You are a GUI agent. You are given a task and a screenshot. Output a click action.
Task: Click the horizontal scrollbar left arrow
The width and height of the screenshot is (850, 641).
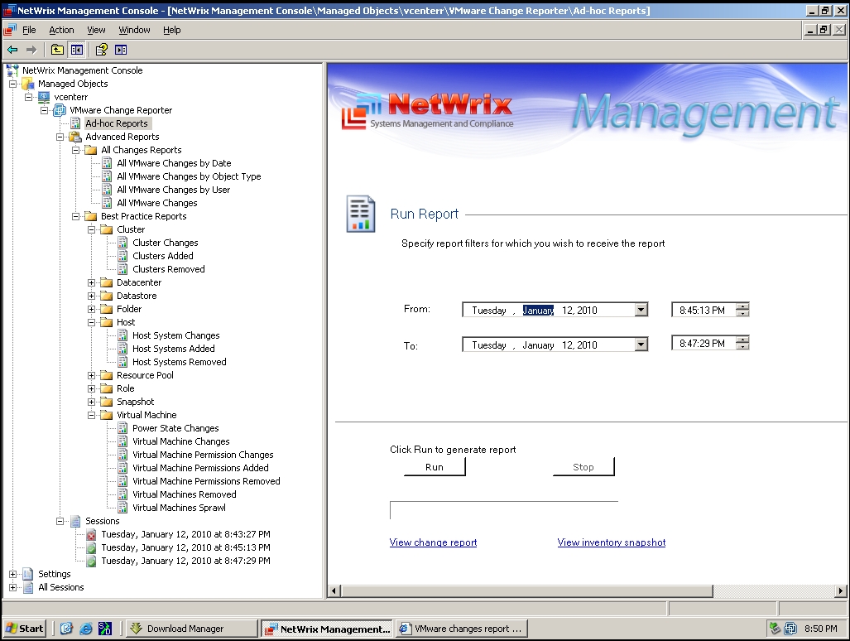(334, 590)
